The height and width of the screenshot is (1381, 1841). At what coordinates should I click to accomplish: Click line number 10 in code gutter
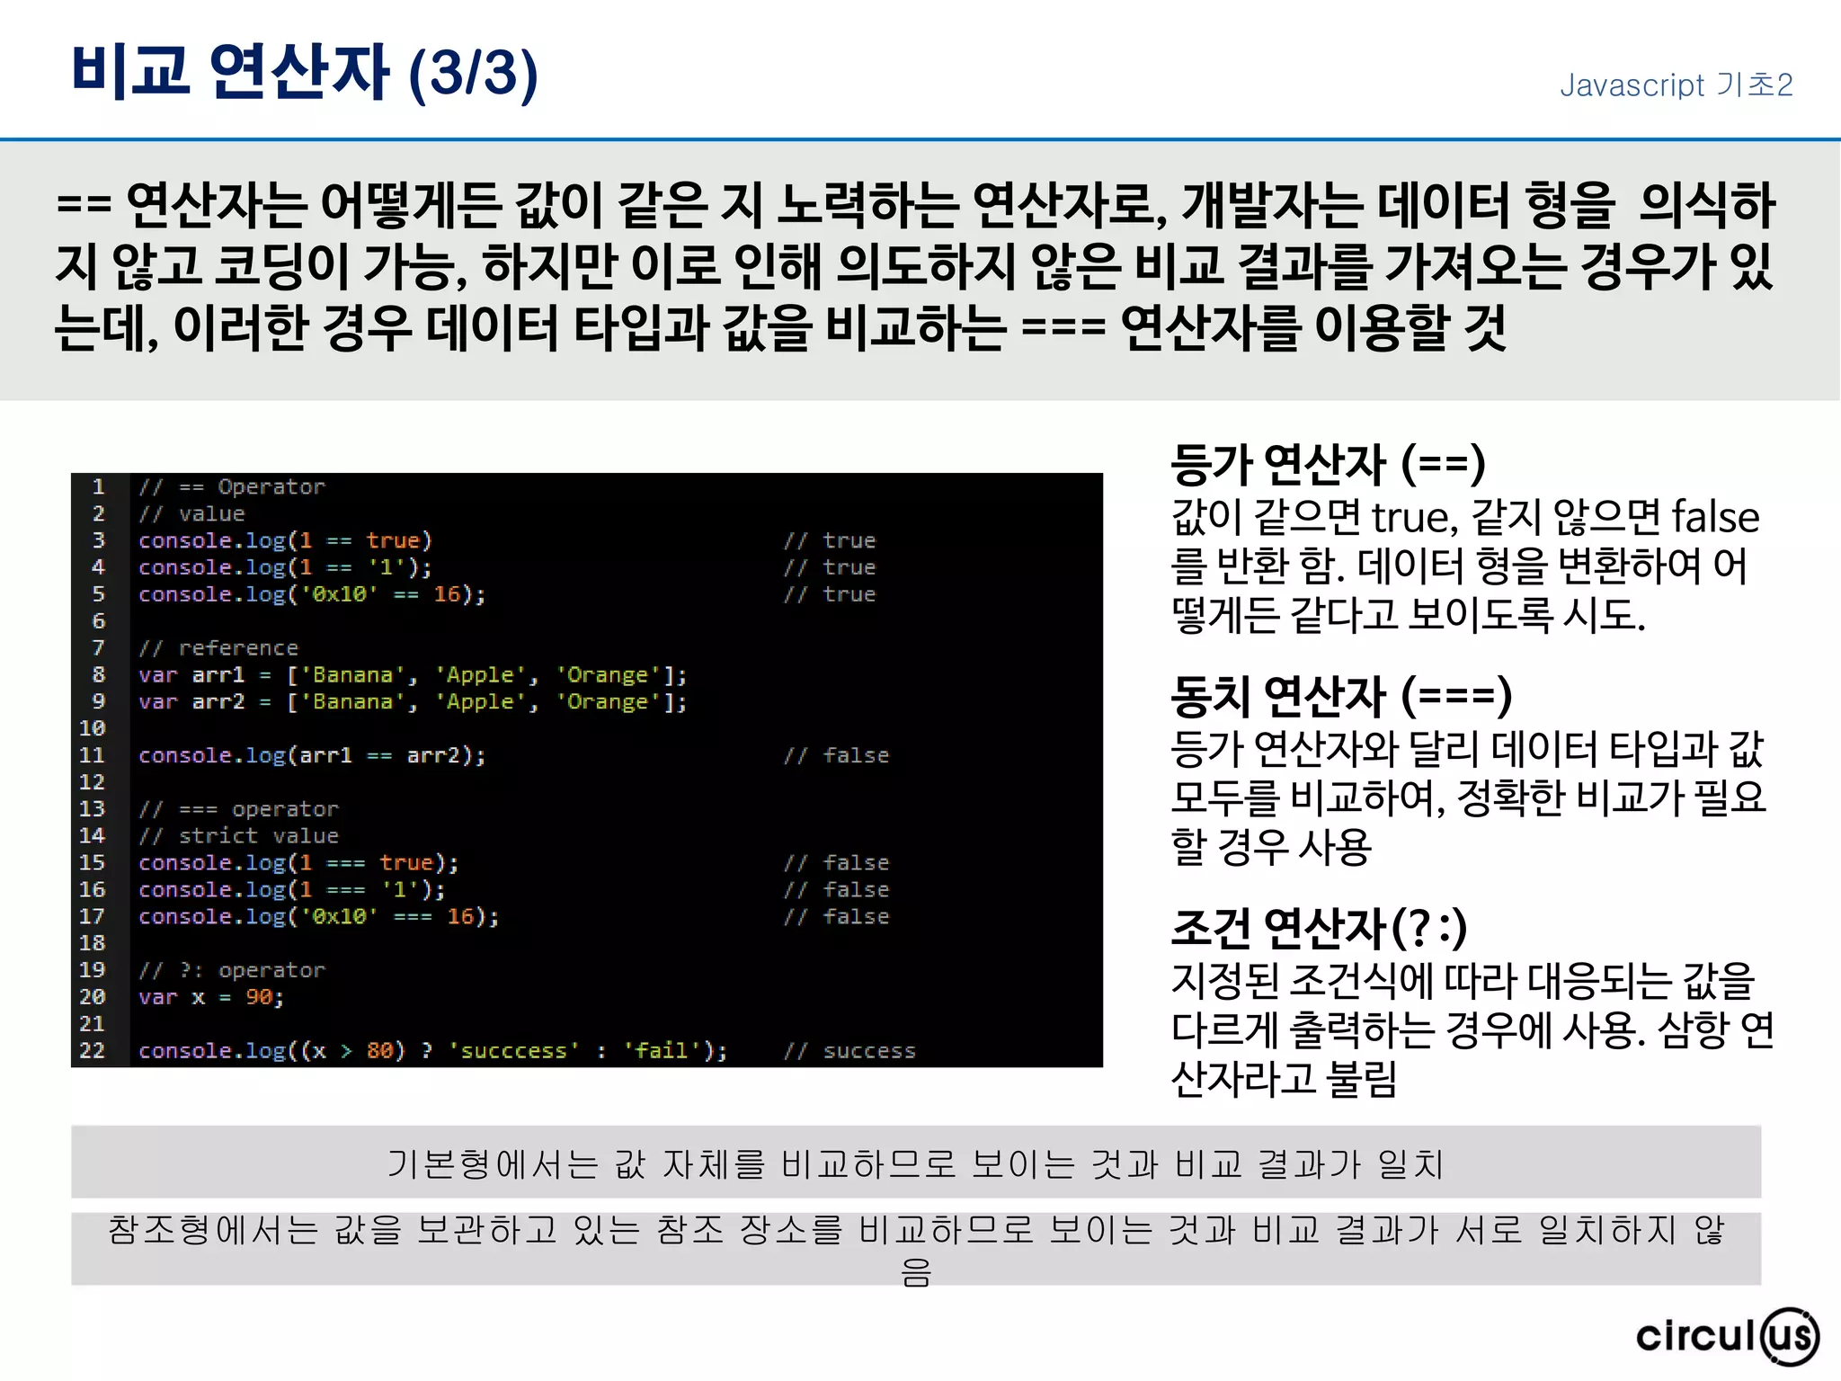coord(93,728)
